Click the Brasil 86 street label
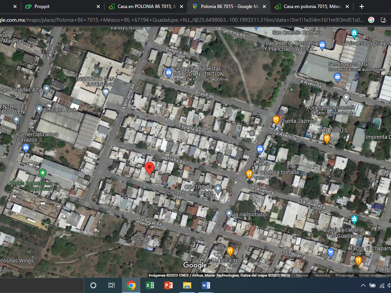Viewport: 391px width, 293px height. click(204, 94)
